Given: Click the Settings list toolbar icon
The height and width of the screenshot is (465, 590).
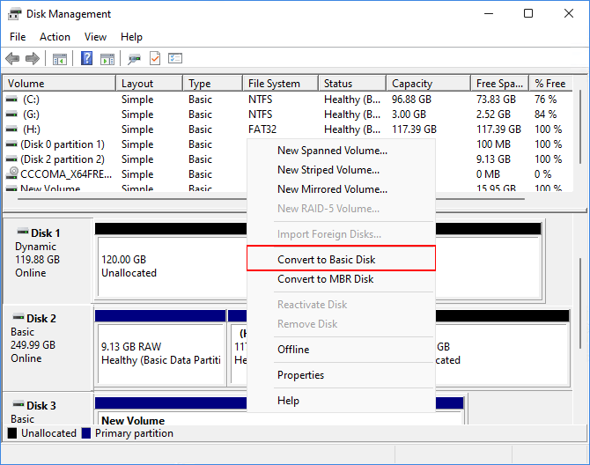Looking at the screenshot, I should [175, 59].
